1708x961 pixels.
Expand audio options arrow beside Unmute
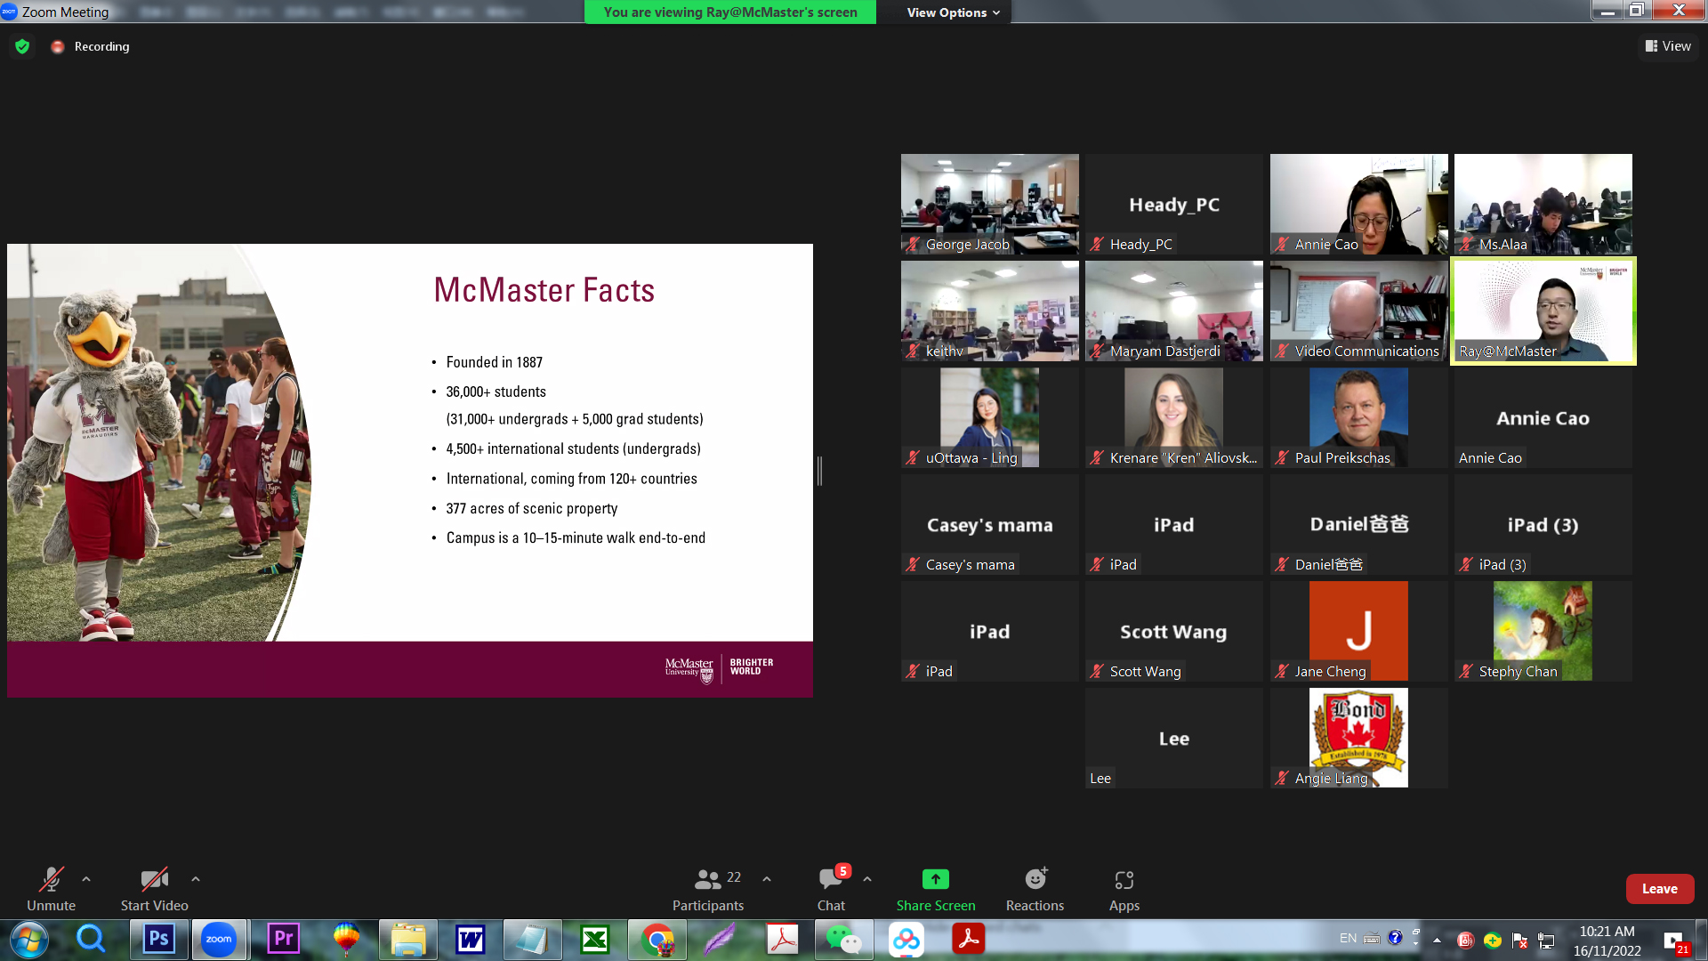pyautogui.click(x=86, y=879)
